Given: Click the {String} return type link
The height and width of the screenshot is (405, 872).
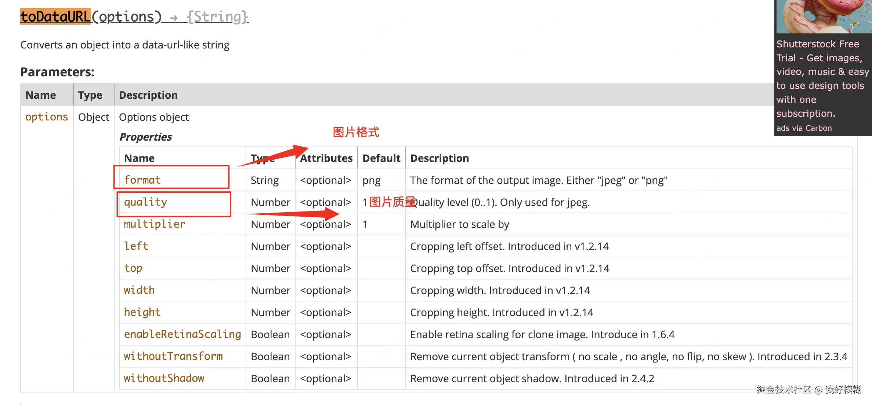Looking at the screenshot, I should [217, 17].
